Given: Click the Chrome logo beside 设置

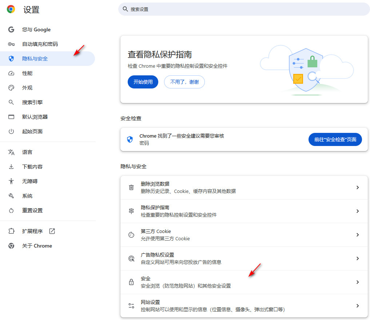Looking at the screenshot, I should click(11, 9).
